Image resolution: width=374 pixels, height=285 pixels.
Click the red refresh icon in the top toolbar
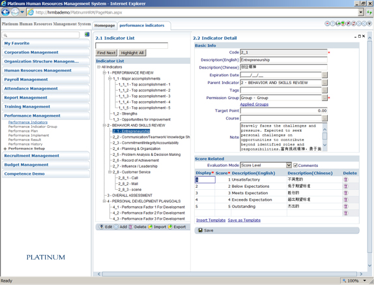click(354, 23)
